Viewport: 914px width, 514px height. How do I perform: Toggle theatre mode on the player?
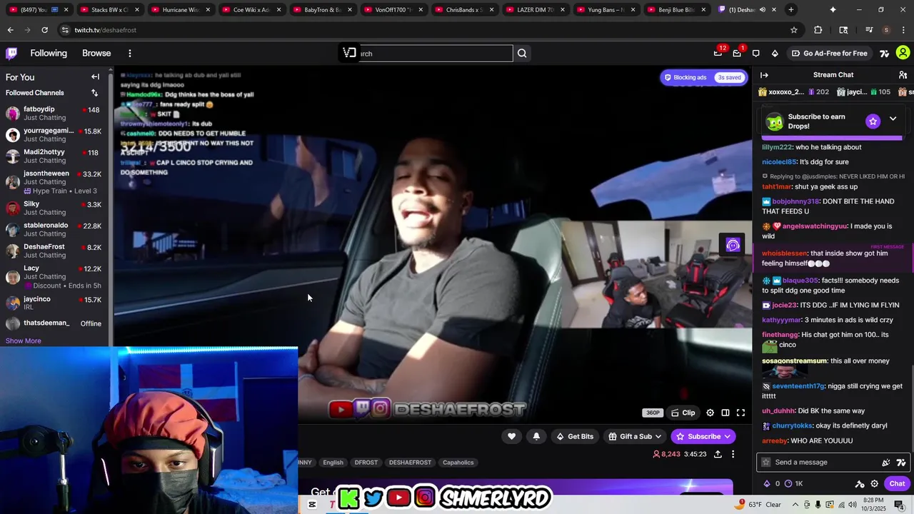(x=725, y=413)
